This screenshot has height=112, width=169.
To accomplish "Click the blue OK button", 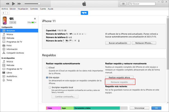I will 156,108.
